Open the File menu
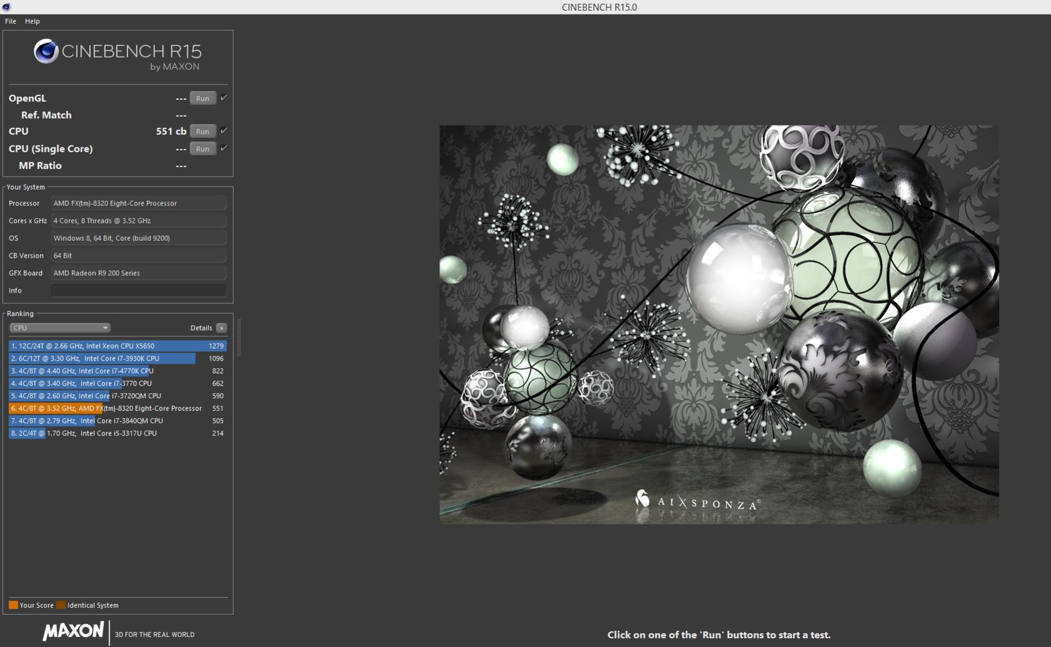 tap(11, 21)
